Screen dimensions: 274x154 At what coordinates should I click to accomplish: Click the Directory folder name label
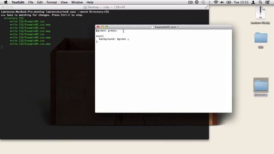tap(261, 95)
